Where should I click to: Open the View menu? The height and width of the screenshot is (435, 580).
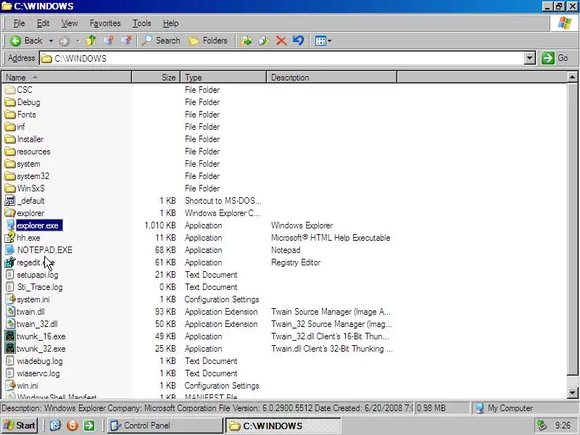[70, 23]
